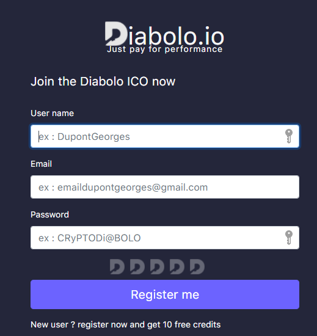The image size is (317, 336).
Task: Click the 'Password' label
Action: tap(49, 214)
